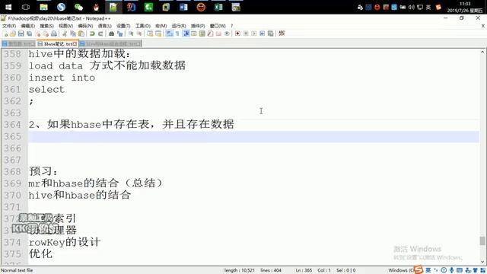Toggle synchronized horizontal scrolling
Screen dimensions: 487x274
[x=158, y=33]
